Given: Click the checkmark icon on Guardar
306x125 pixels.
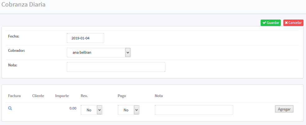Looking at the screenshot, I should (264, 23).
